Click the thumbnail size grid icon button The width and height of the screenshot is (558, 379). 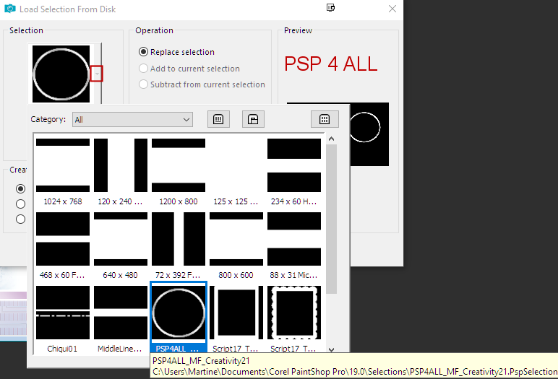click(x=325, y=119)
